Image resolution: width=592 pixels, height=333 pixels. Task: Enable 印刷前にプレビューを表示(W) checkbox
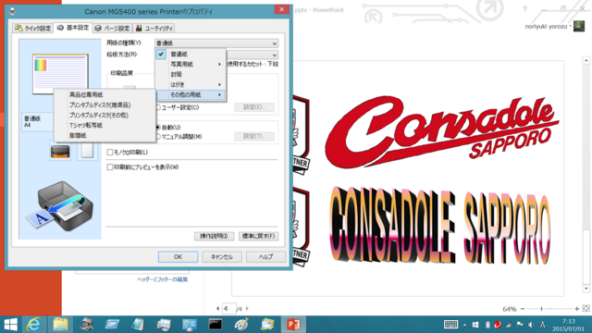point(110,166)
